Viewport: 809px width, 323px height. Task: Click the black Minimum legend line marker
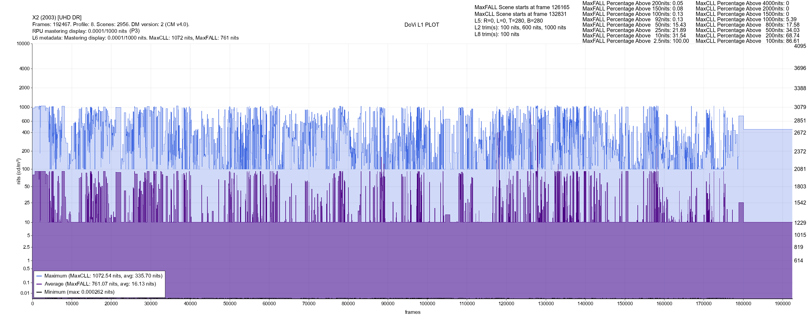39,292
